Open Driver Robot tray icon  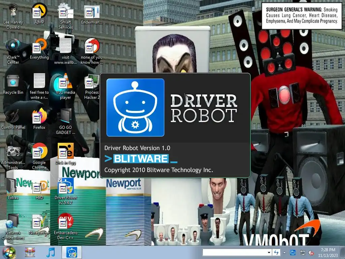tap(293, 253)
